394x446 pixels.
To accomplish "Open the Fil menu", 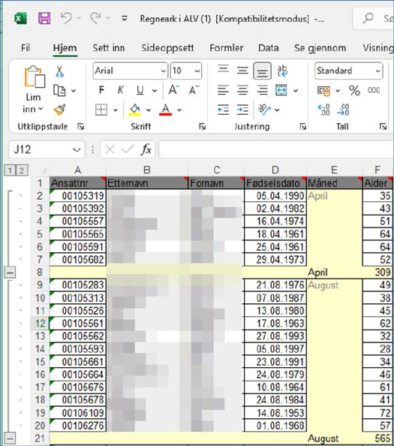I will 26,48.
